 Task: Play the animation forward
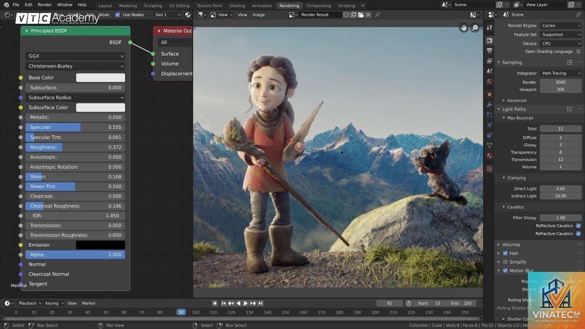pyautogui.click(x=245, y=303)
